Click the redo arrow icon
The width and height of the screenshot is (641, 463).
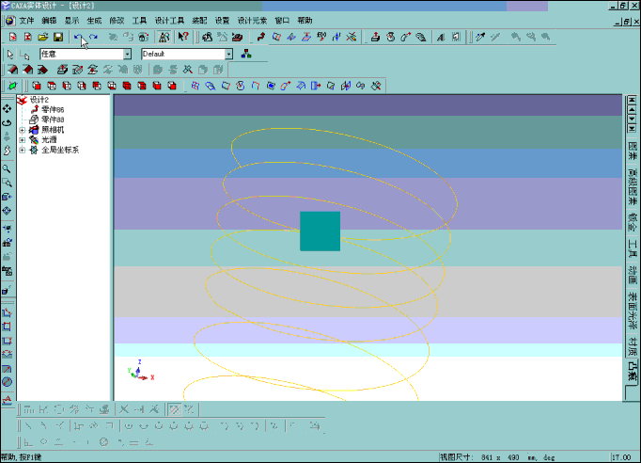pos(93,38)
